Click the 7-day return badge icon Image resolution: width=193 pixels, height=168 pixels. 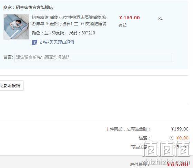[34, 43]
